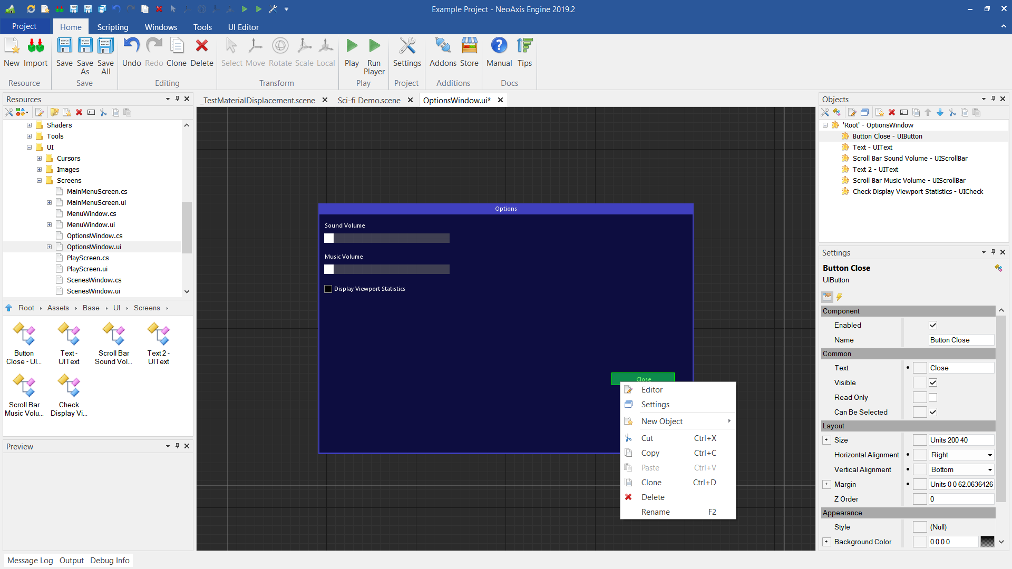The height and width of the screenshot is (569, 1012).
Task: Enable the Read Only checkbox
Action: [x=933, y=397]
